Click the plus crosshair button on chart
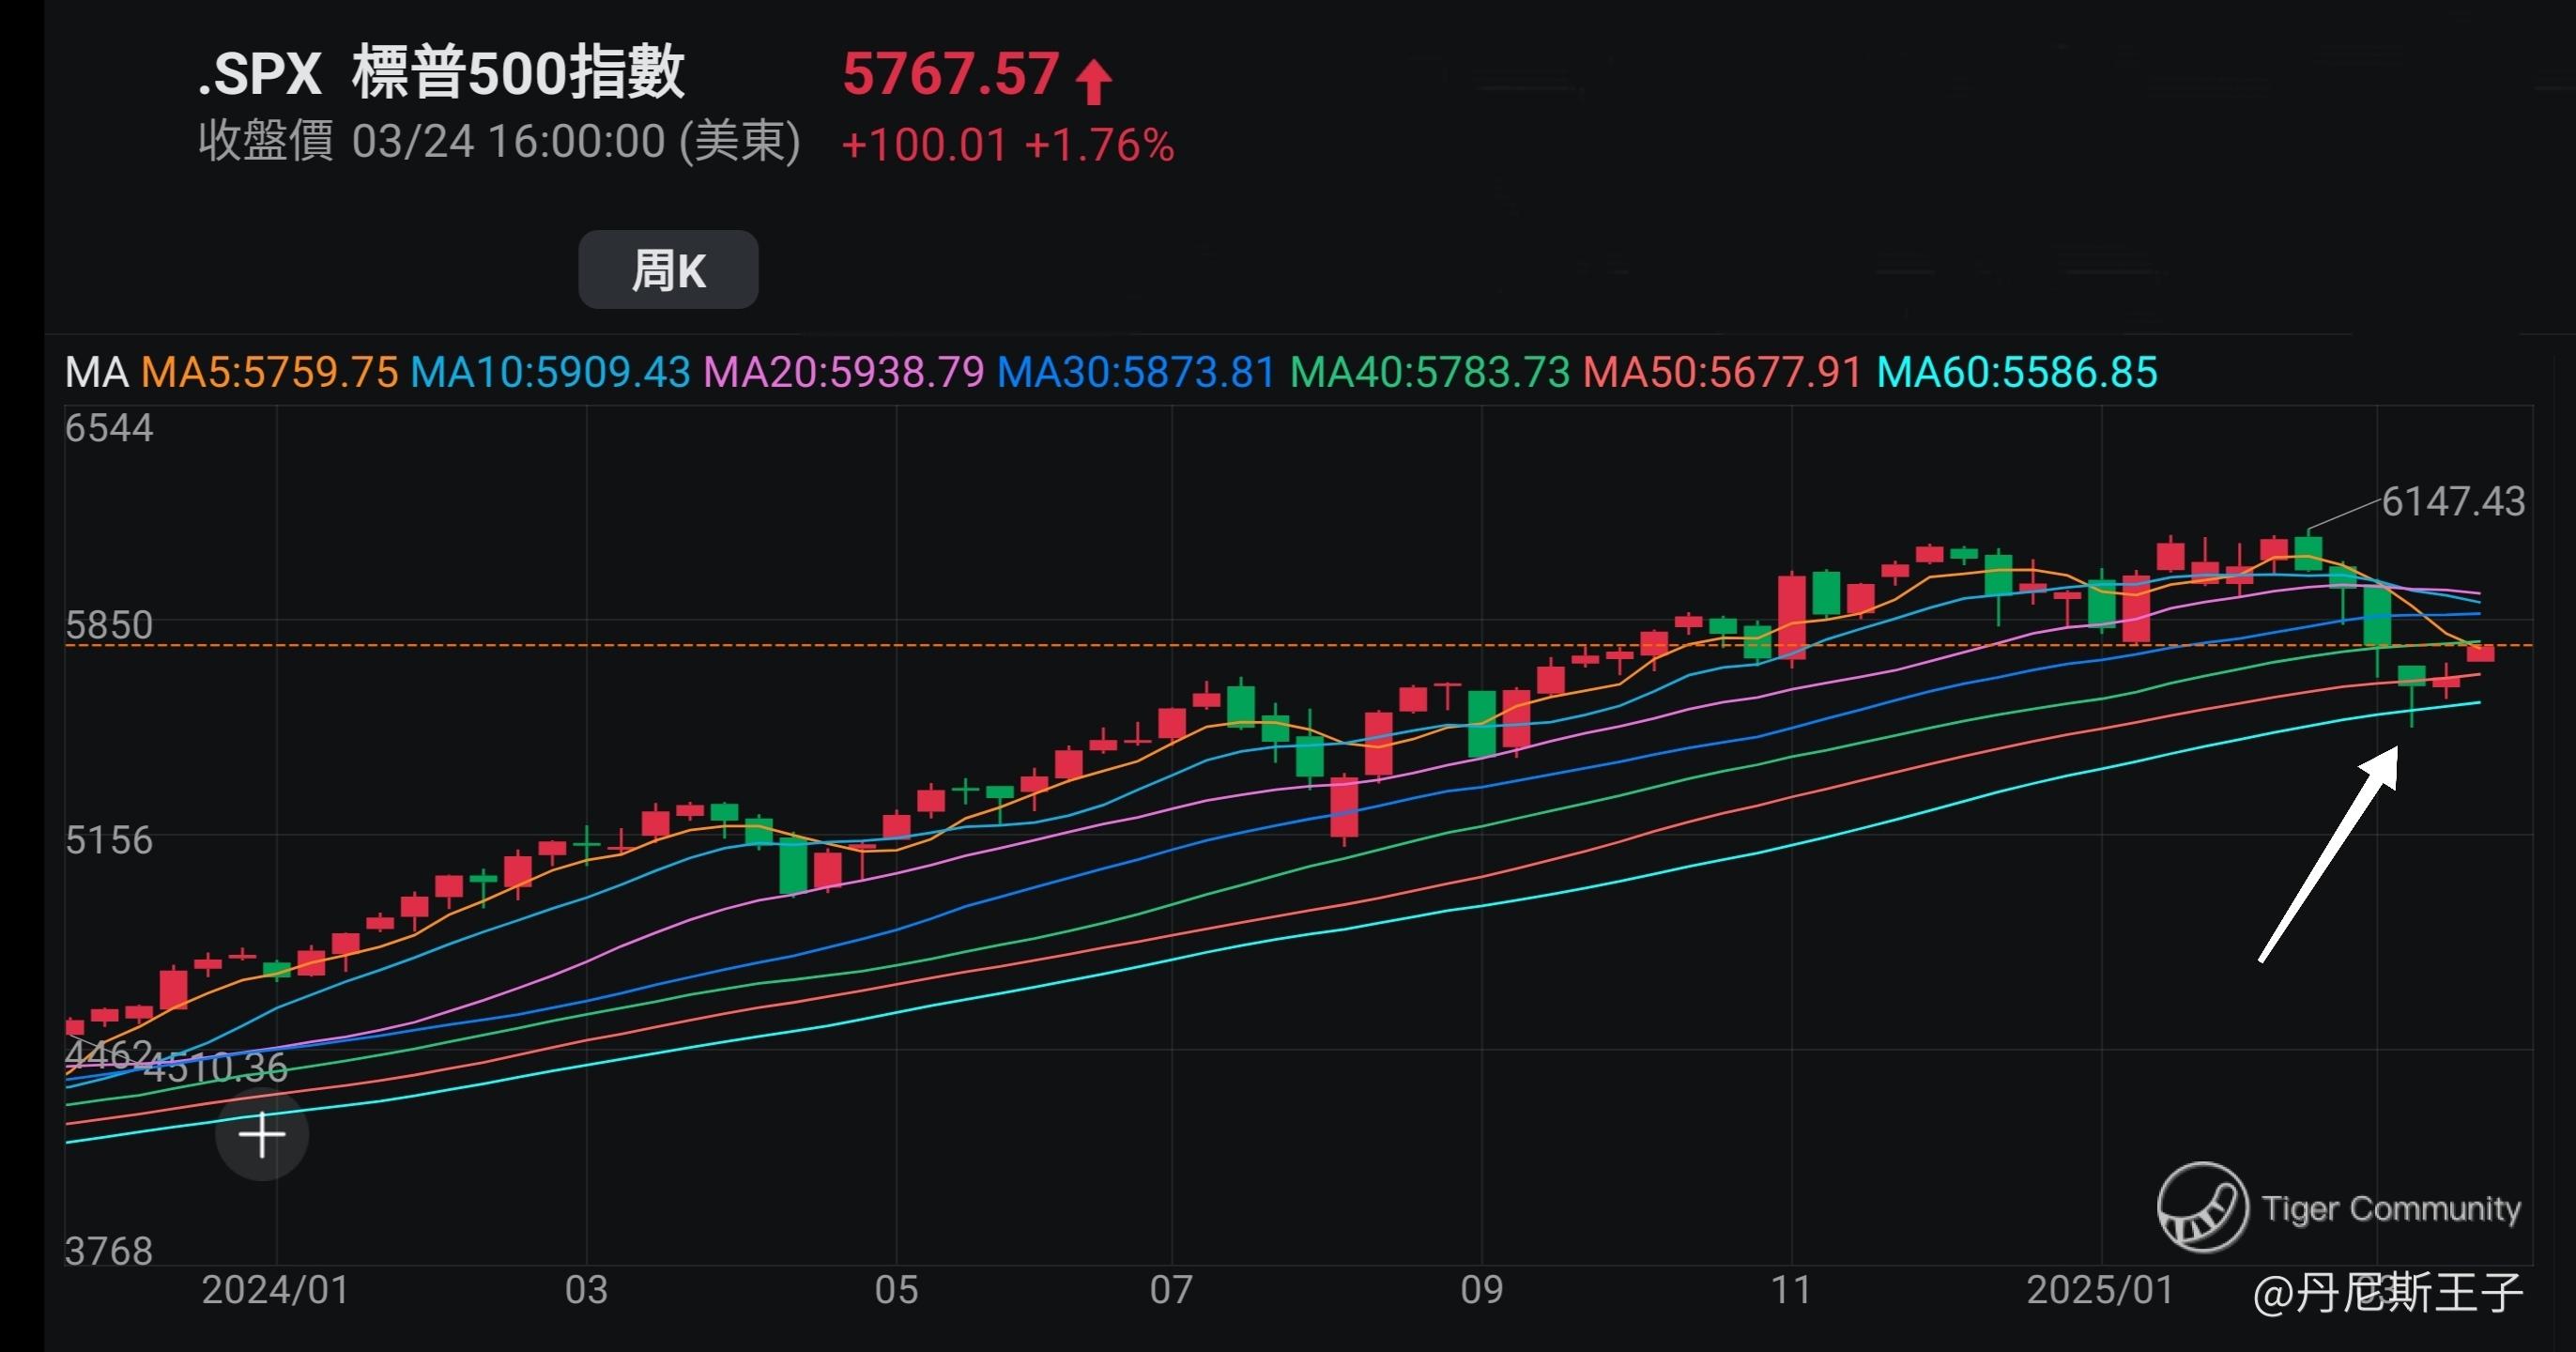Screen dimensions: 2576x1352 [x=262, y=1135]
